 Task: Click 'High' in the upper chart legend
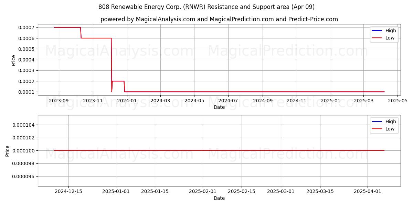click(391, 31)
